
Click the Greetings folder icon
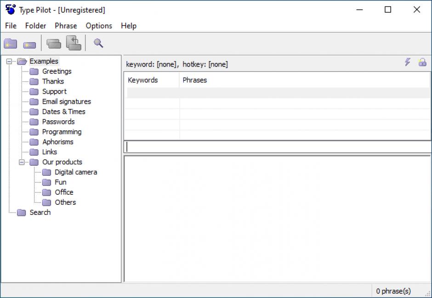click(x=34, y=72)
